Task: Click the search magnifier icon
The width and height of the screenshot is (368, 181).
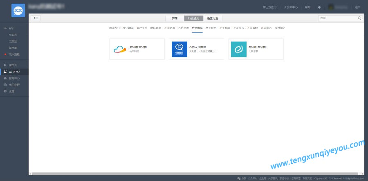Action: pyautogui.click(x=359, y=18)
